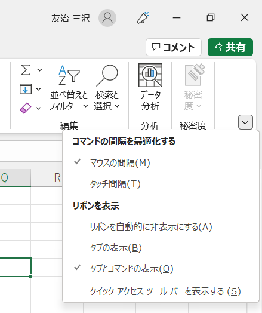Select column Q header
Viewport: 262px width, 313px height.
(x=16, y=177)
